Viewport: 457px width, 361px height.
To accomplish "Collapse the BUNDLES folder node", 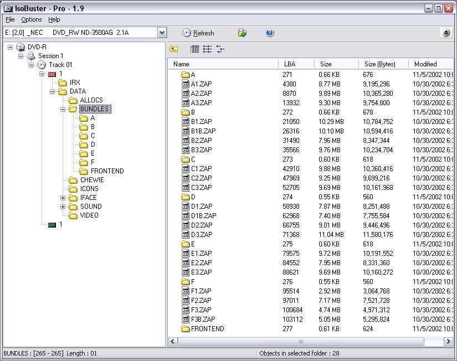I will point(63,109).
